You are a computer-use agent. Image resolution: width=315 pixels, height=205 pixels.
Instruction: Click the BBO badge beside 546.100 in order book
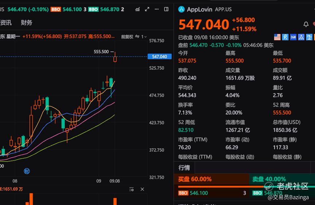(183, 193)
